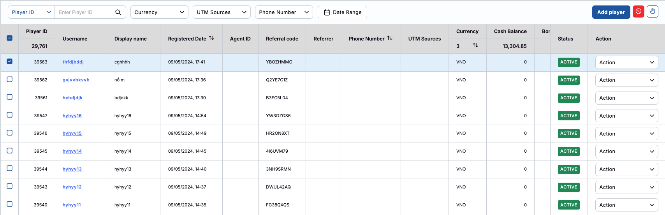Click the search magnifier icon

(118, 12)
